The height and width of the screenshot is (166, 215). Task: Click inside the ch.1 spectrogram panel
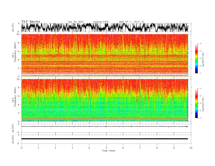[x=105, y=55]
